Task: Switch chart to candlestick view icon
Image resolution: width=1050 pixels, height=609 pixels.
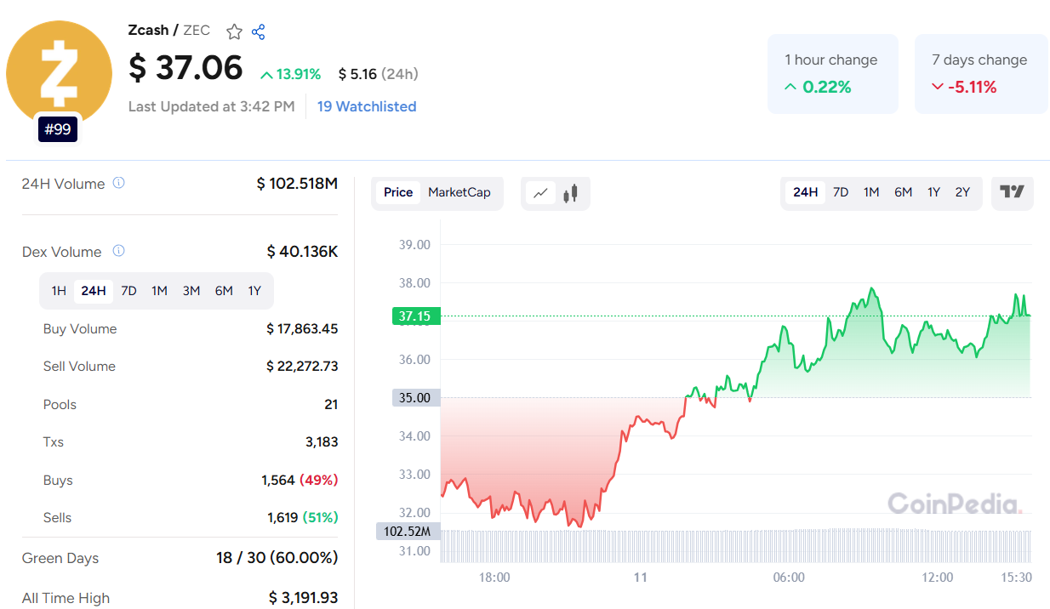Action: [571, 193]
